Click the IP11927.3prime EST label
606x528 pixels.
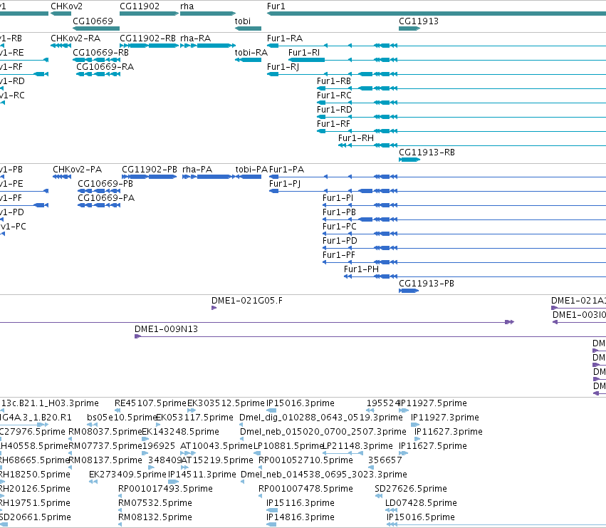tap(445, 418)
